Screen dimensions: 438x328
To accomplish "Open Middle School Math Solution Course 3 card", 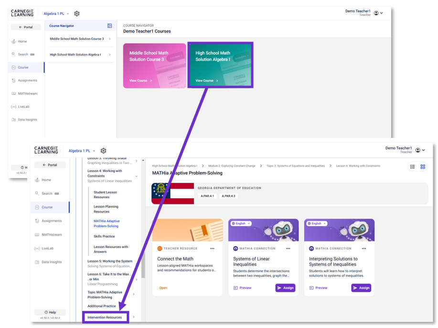I will 154,65.
